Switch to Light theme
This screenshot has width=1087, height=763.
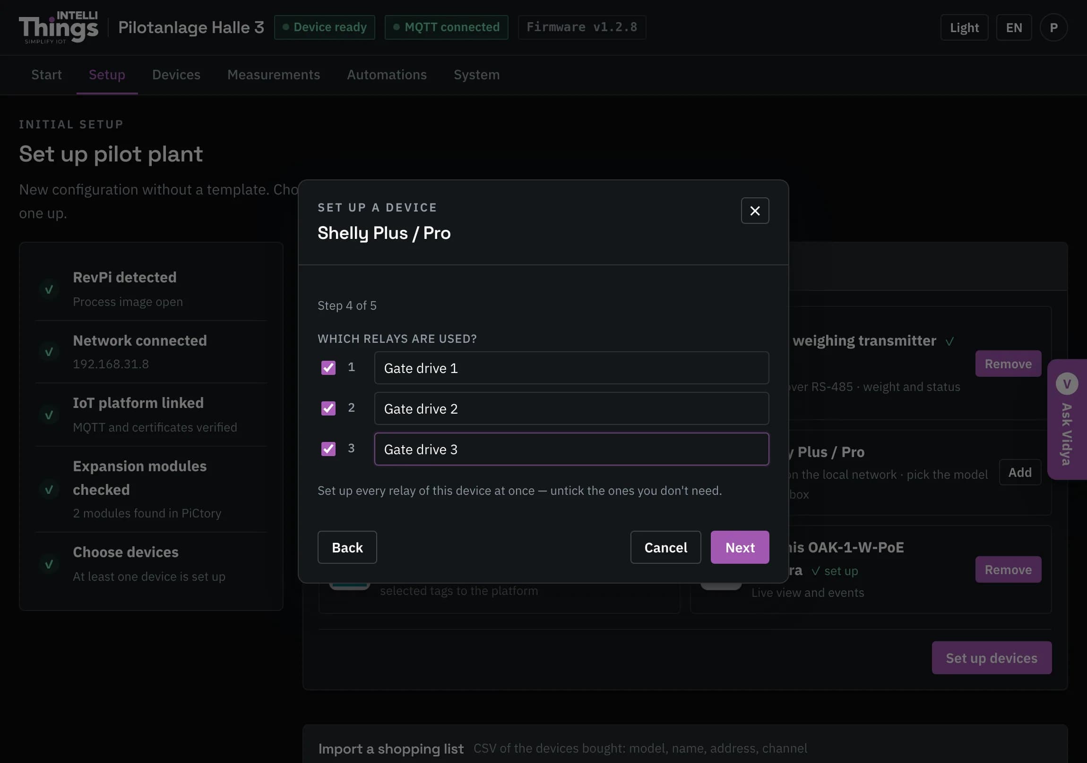(964, 27)
